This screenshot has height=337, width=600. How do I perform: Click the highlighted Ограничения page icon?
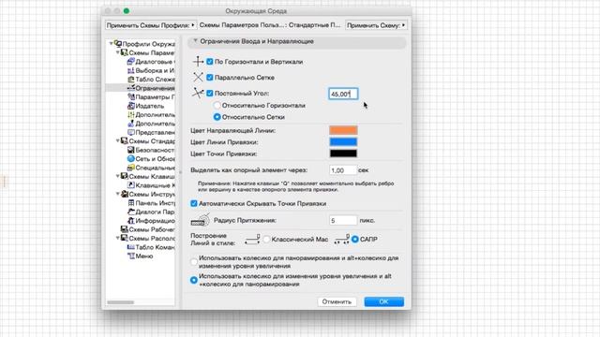pyautogui.click(x=130, y=88)
